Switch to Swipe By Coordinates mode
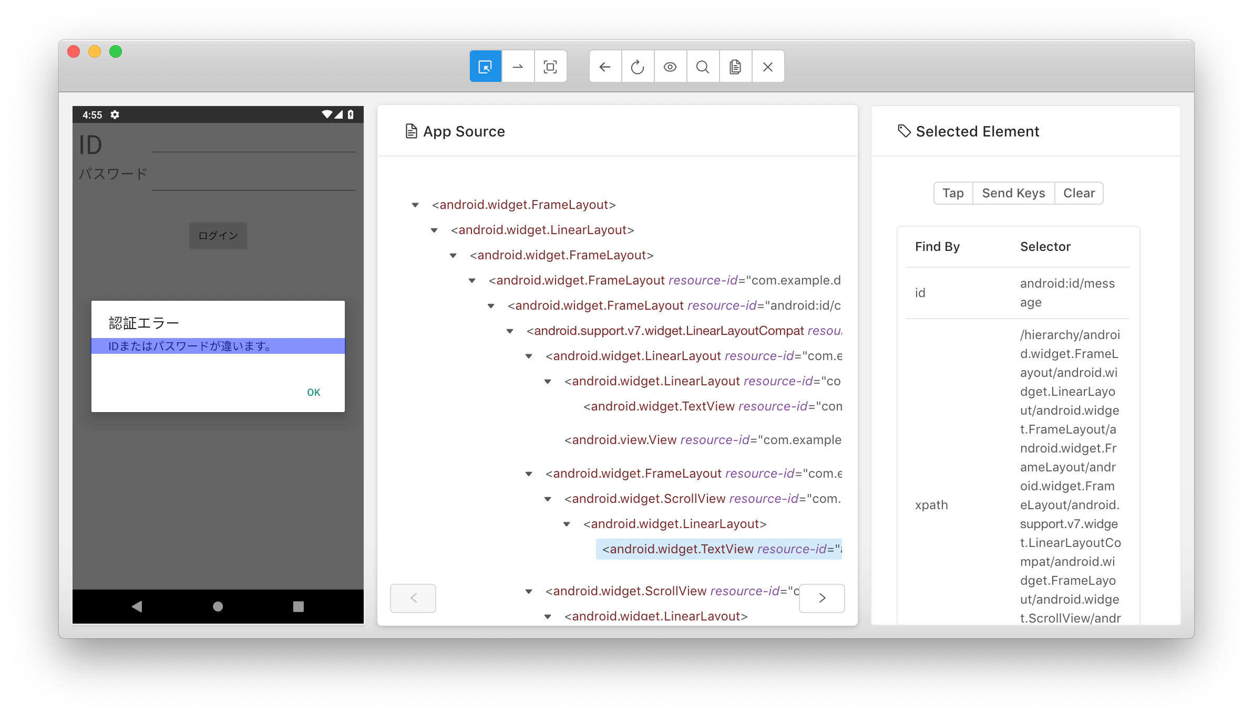Screen dimensions: 1253x716 [518, 67]
